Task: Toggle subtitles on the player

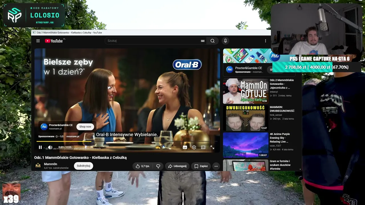Action: coord(185,147)
